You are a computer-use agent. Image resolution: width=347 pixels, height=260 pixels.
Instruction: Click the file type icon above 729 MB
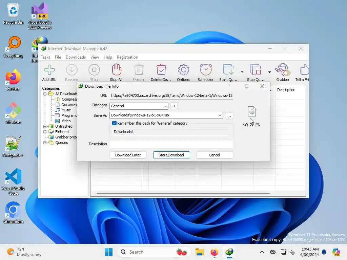pyautogui.click(x=252, y=111)
